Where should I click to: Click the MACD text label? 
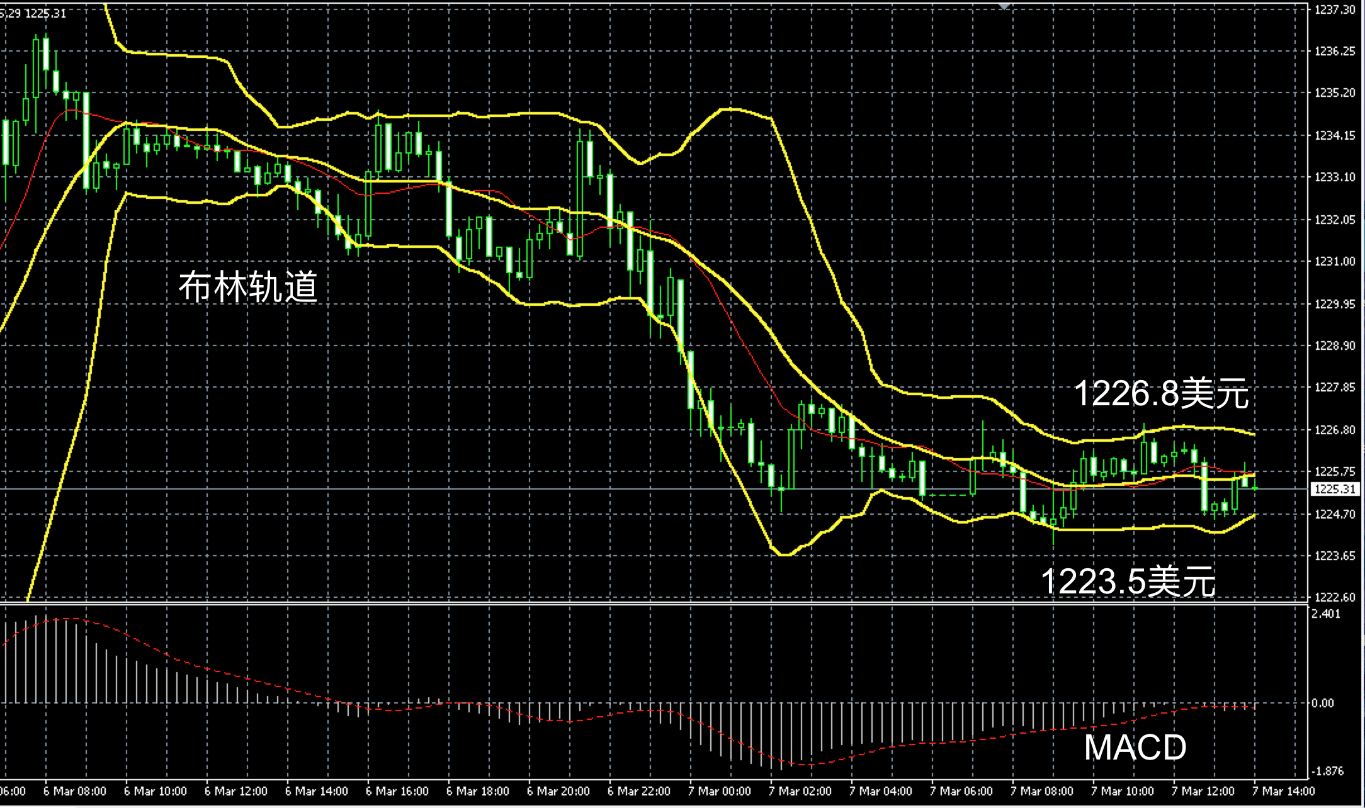(x=1135, y=747)
